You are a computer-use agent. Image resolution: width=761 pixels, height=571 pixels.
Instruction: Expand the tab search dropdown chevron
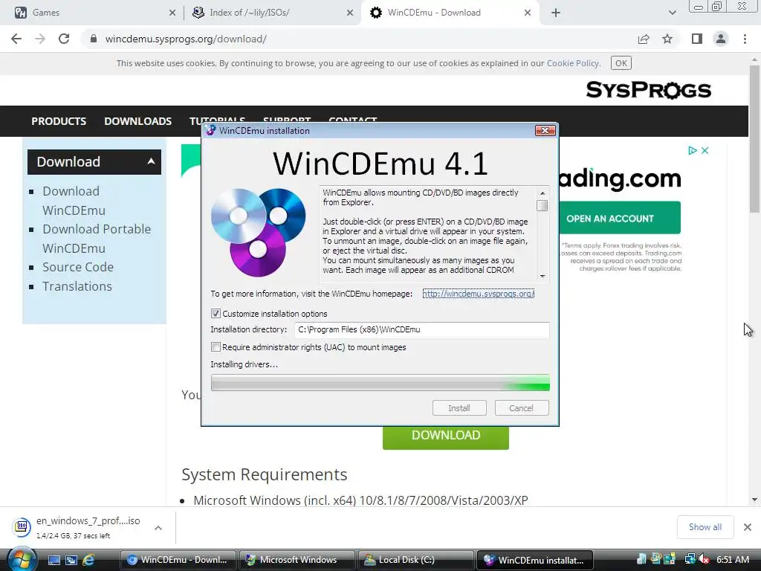672,13
